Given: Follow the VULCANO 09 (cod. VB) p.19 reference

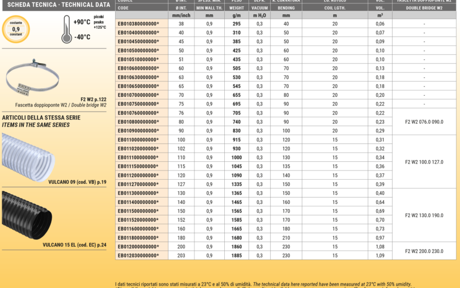Looking at the screenshot, I should 78,181.
